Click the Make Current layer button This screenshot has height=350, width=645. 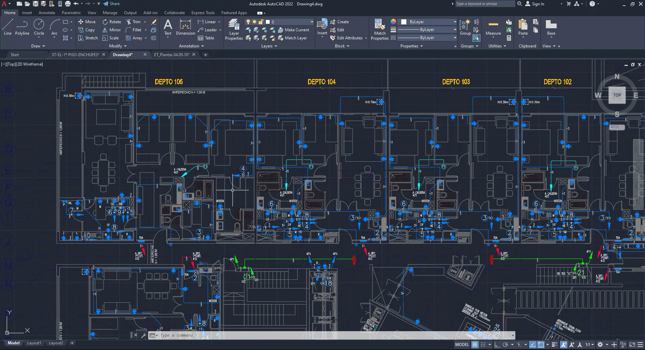coord(294,30)
